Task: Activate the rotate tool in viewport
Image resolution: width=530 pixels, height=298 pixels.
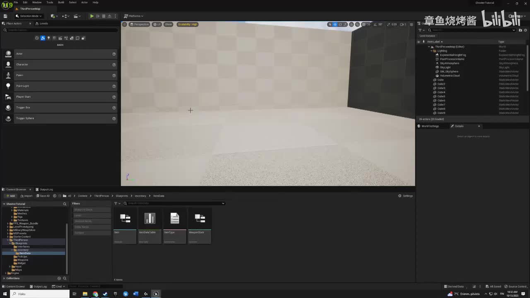Action: 340,24
